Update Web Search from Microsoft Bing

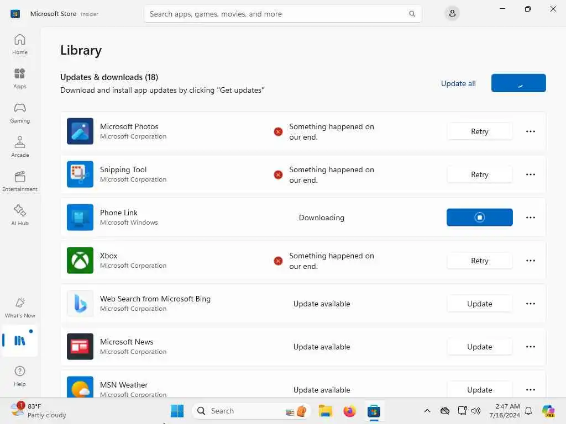pyautogui.click(x=479, y=304)
